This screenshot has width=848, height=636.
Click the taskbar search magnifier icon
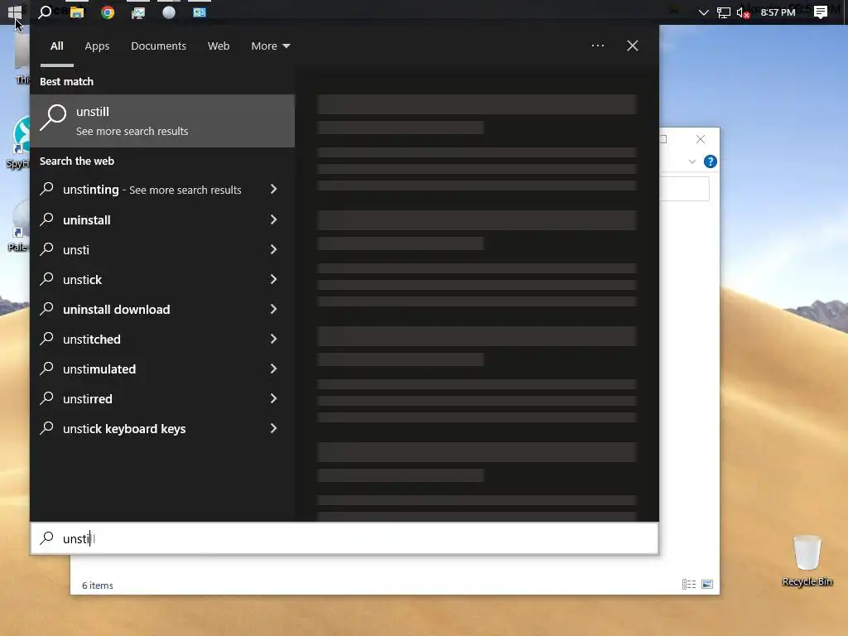[x=45, y=12]
